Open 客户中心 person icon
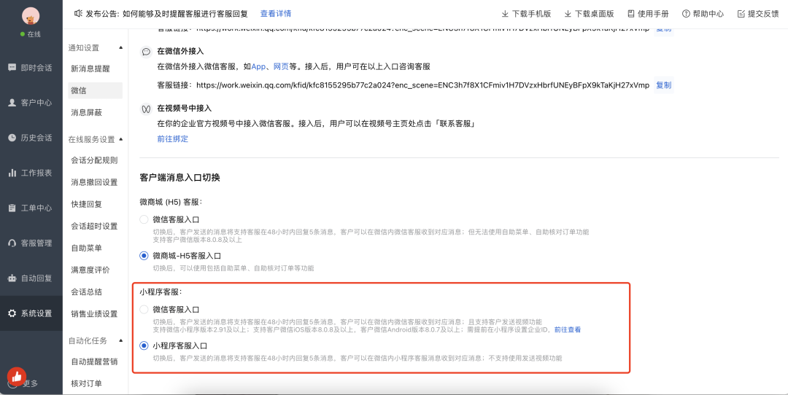 point(12,102)
